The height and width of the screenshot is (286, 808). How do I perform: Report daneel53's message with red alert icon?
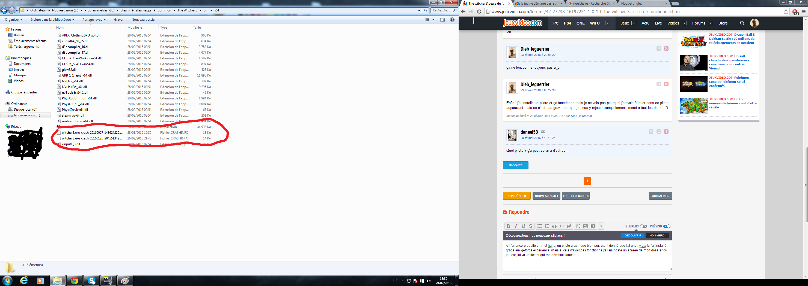click(x=666, y=132)
